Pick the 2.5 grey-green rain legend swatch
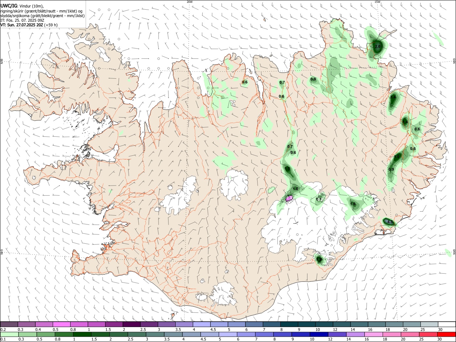The width and height of the screenshot is (456, 342). tap(137, 334)
